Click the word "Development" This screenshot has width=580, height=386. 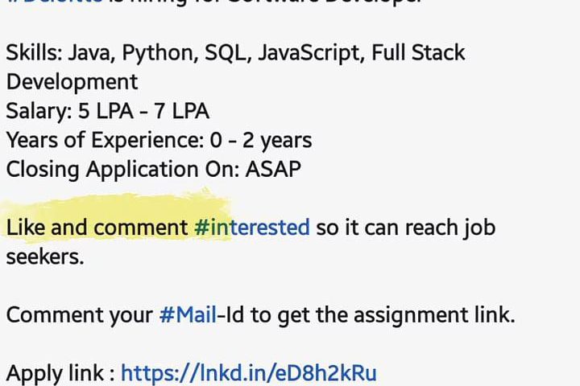(72, 82)
